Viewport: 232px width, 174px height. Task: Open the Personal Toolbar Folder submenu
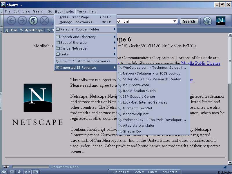86,29
